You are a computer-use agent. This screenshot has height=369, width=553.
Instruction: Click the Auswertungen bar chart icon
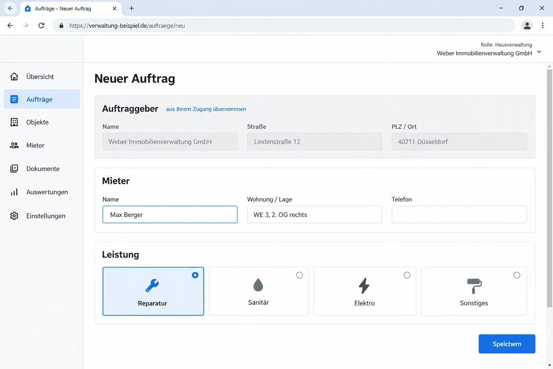pos(14,192)
